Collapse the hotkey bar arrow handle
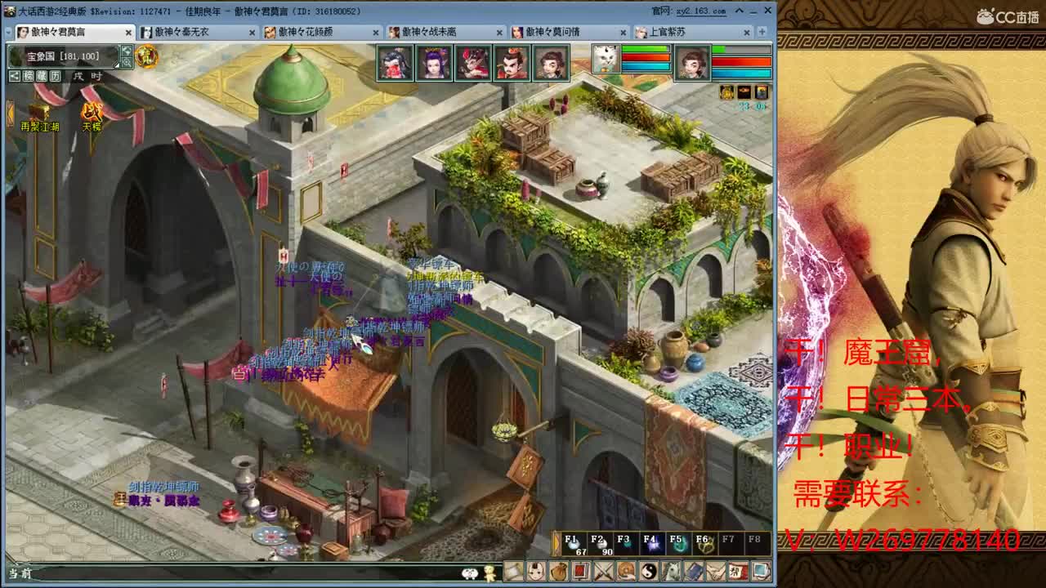Image resolution: width=1046 pixels, height=588 pixels. click(x=557, y=545)
